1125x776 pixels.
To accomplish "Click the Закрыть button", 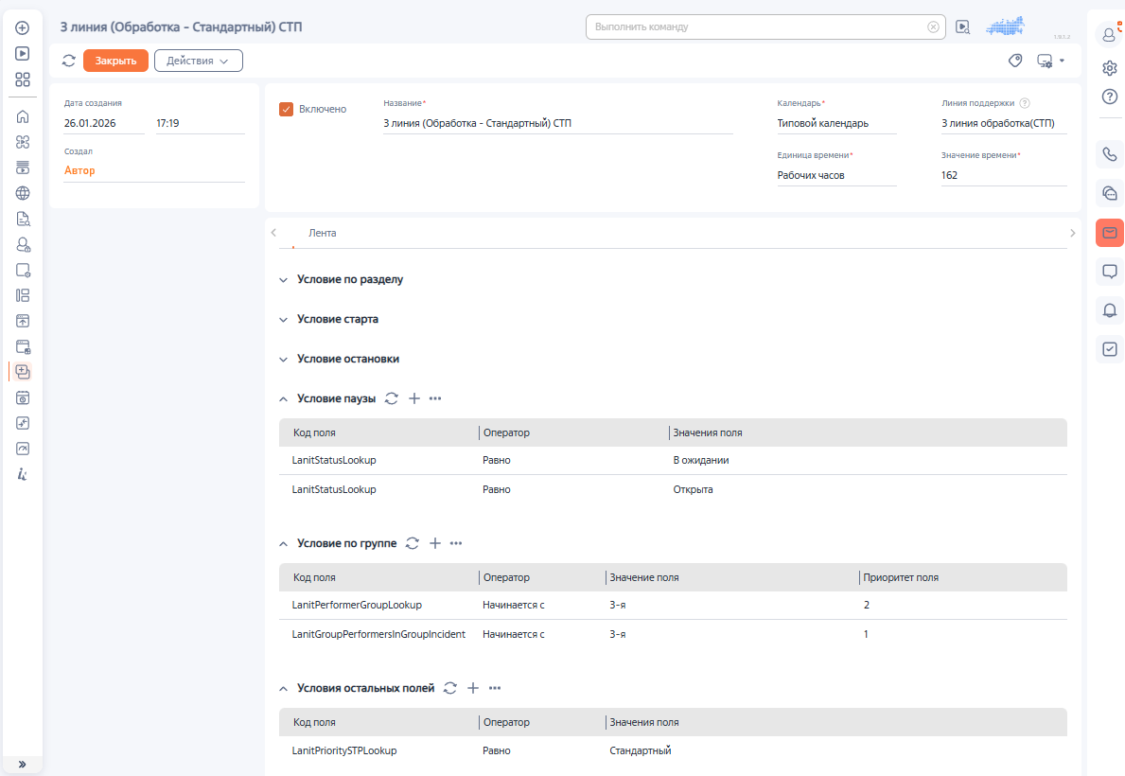I will [115, 61].
